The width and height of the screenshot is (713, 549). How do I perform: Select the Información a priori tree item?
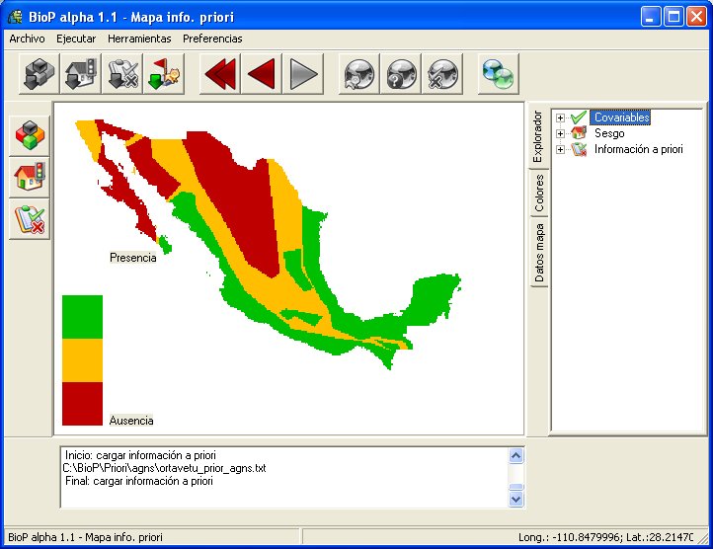click(638, 149)
